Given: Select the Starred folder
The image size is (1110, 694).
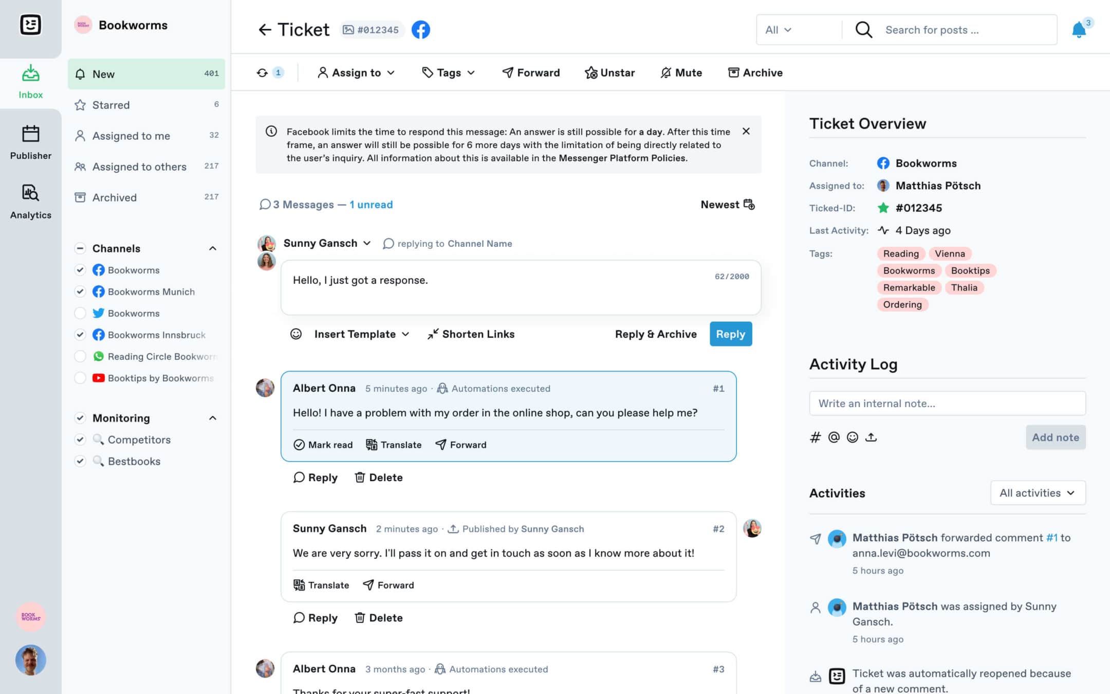Looking at the screenshot, I should pos(146,105).
